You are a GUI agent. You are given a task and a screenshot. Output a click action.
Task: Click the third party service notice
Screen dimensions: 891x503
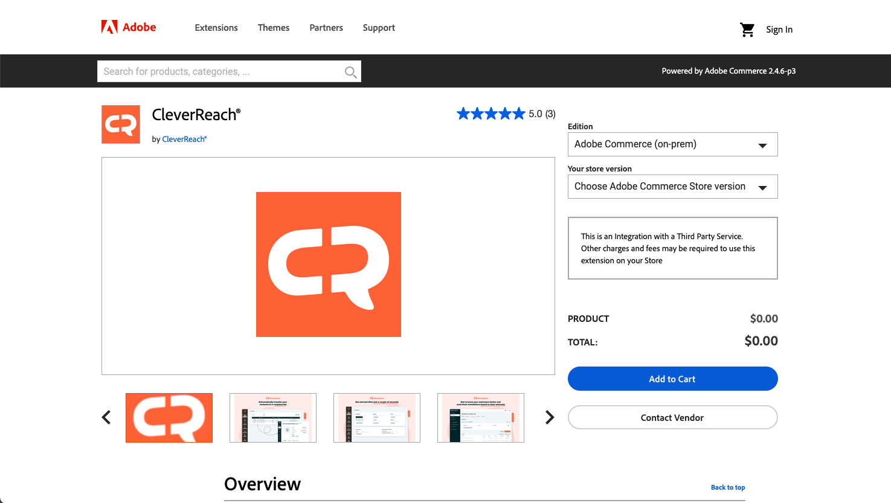point(672,248)
